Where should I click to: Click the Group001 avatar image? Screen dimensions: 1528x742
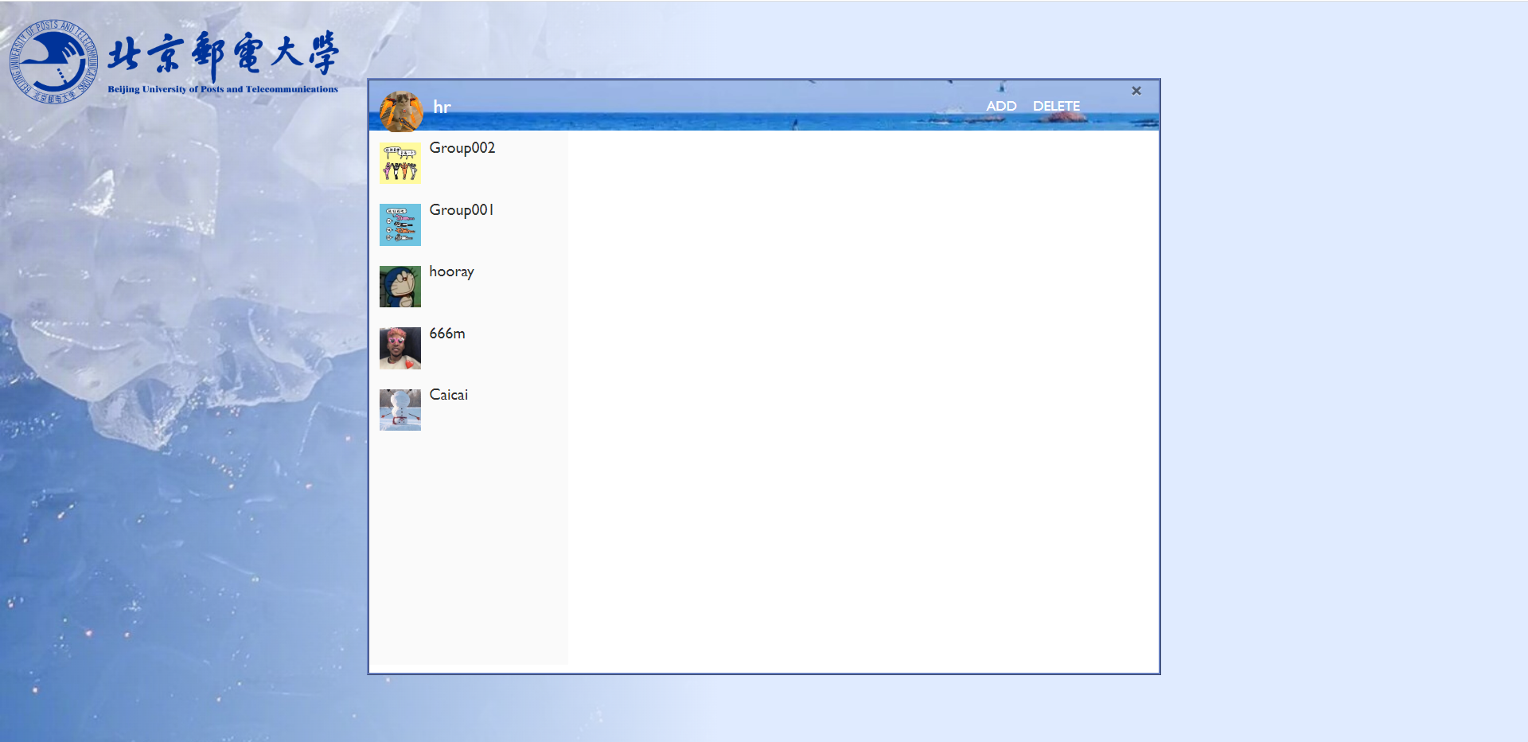[400, 225]
